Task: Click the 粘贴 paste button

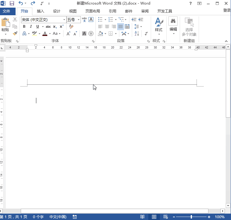Action: tap(5, 25)
